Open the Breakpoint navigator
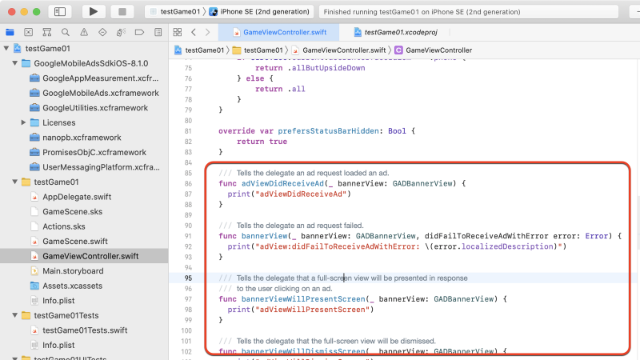 point(139,32)
